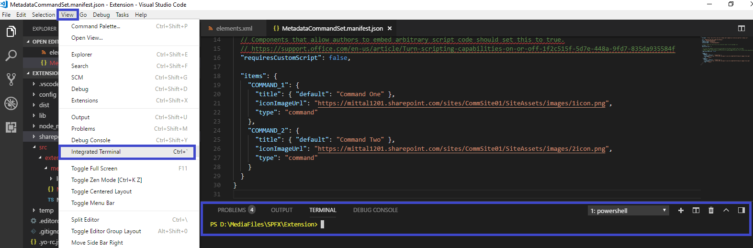Switch to the OUTPUT panel tab
The height and width of the screenshot is (248, 753).
(281, 210)
